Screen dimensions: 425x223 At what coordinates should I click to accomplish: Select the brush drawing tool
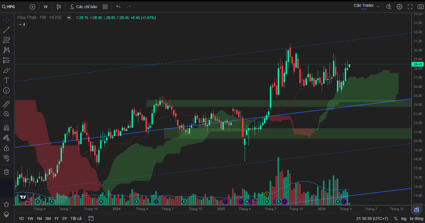6,70
